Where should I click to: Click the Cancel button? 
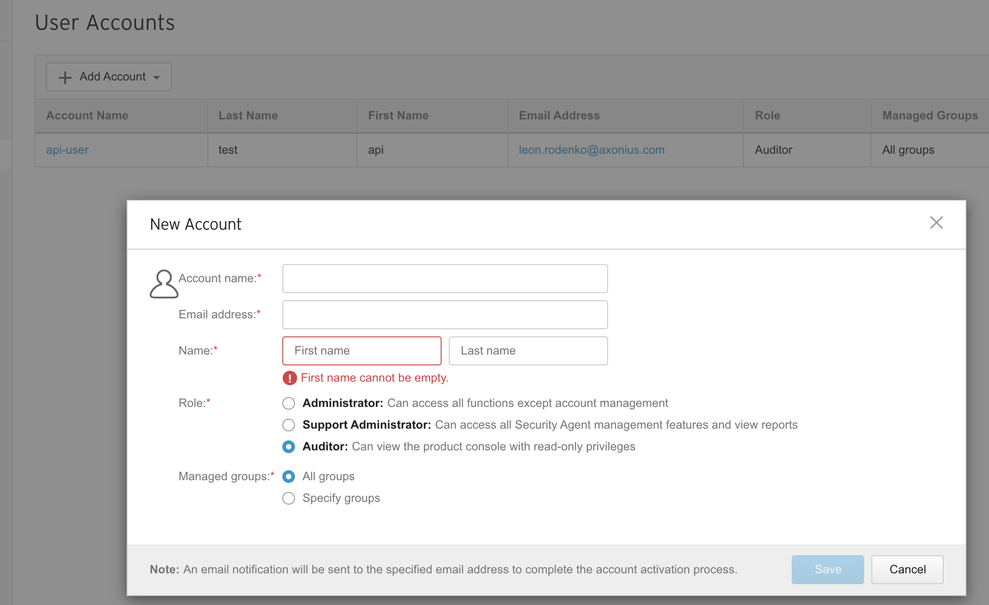(907, 569)
